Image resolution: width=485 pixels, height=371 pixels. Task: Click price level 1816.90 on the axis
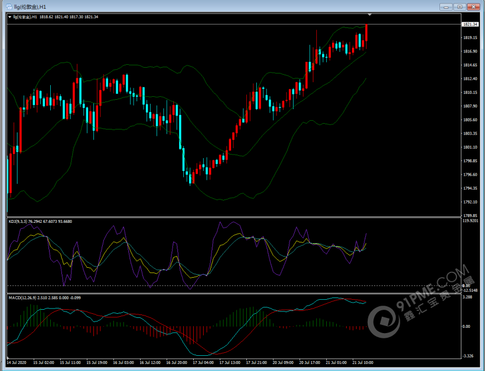(470, 51)
